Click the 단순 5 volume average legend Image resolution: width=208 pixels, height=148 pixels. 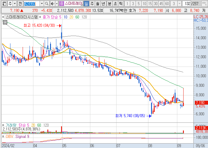24,125
